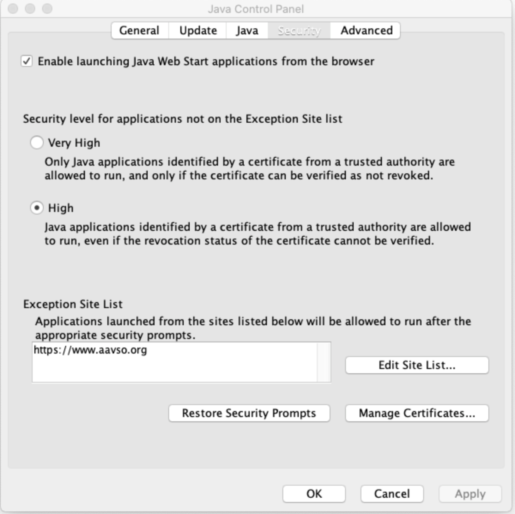The height and width of the screenshot is (514, 515).
Task: Click the exception site list scrollbar
Action: point(323,362)
